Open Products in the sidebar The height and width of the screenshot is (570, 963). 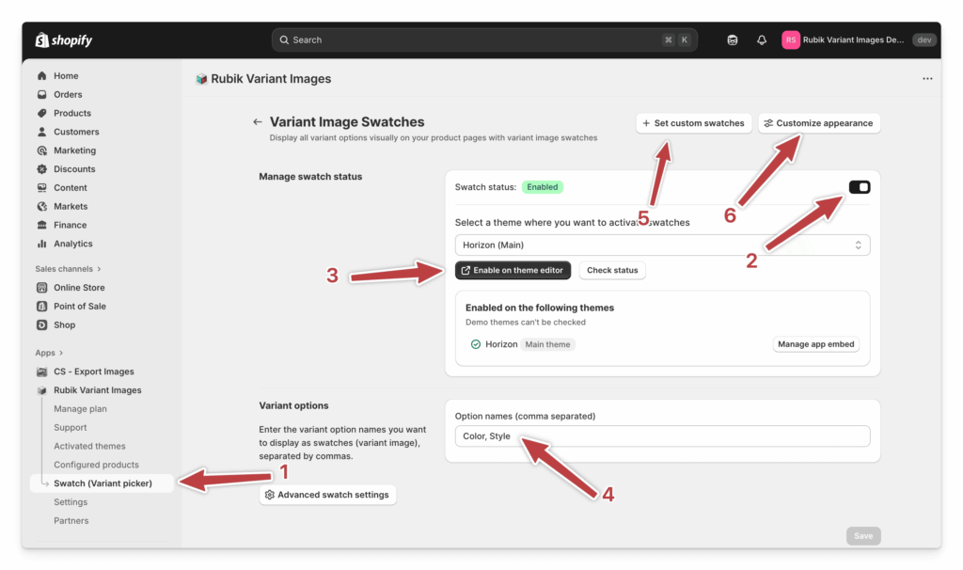pyautogui.click(x=71, y=113)
